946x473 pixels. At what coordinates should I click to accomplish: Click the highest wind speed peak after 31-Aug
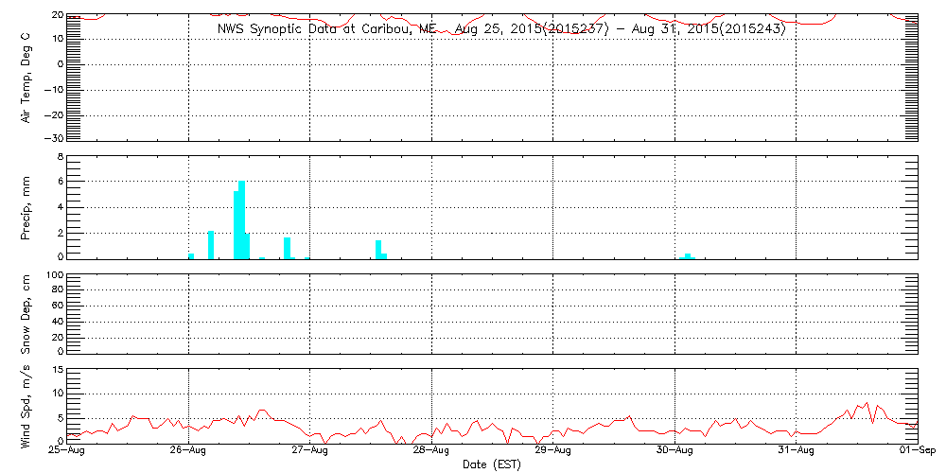pos(867,403)
